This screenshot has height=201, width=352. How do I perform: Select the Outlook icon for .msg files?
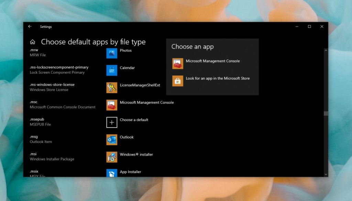[112, 139]
